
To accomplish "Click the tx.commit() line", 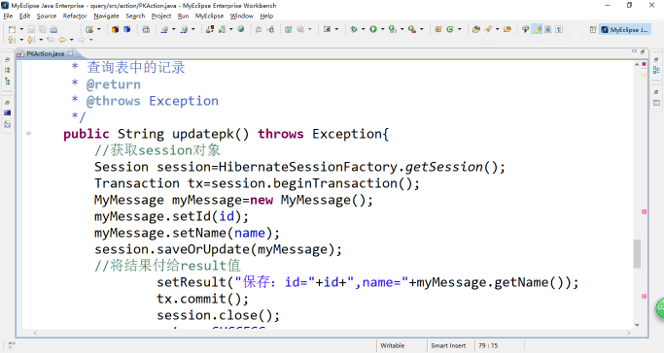I will [x=203, y=299].
